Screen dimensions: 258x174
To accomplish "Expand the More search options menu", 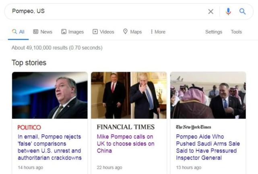I will click(x=158, y=32).
